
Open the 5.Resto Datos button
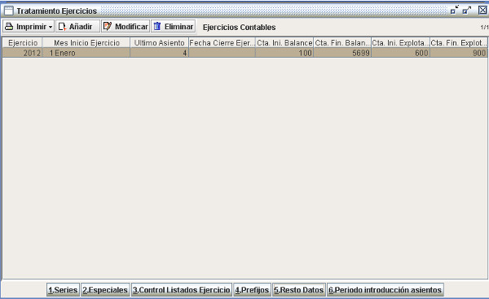coord(299,290)
